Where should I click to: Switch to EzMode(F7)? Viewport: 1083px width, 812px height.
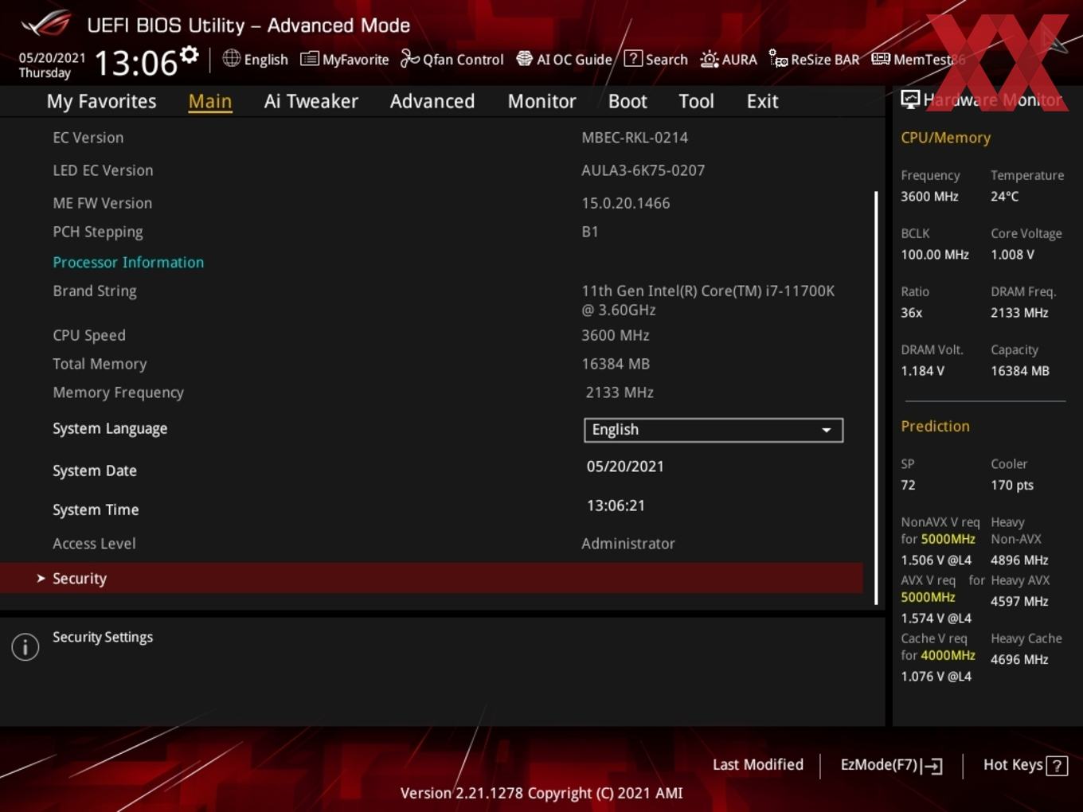point(891,765)
